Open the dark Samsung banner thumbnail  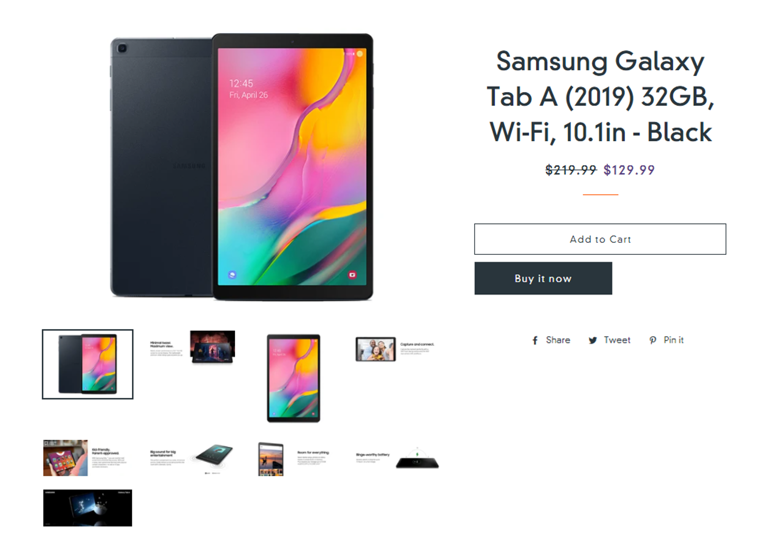point(88,508)
